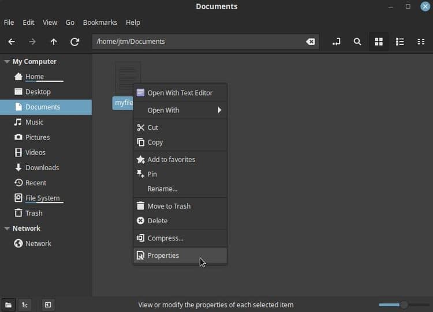Viewport: 433px width, 312px height.
Task: Open the File menu
Action: 9,22
